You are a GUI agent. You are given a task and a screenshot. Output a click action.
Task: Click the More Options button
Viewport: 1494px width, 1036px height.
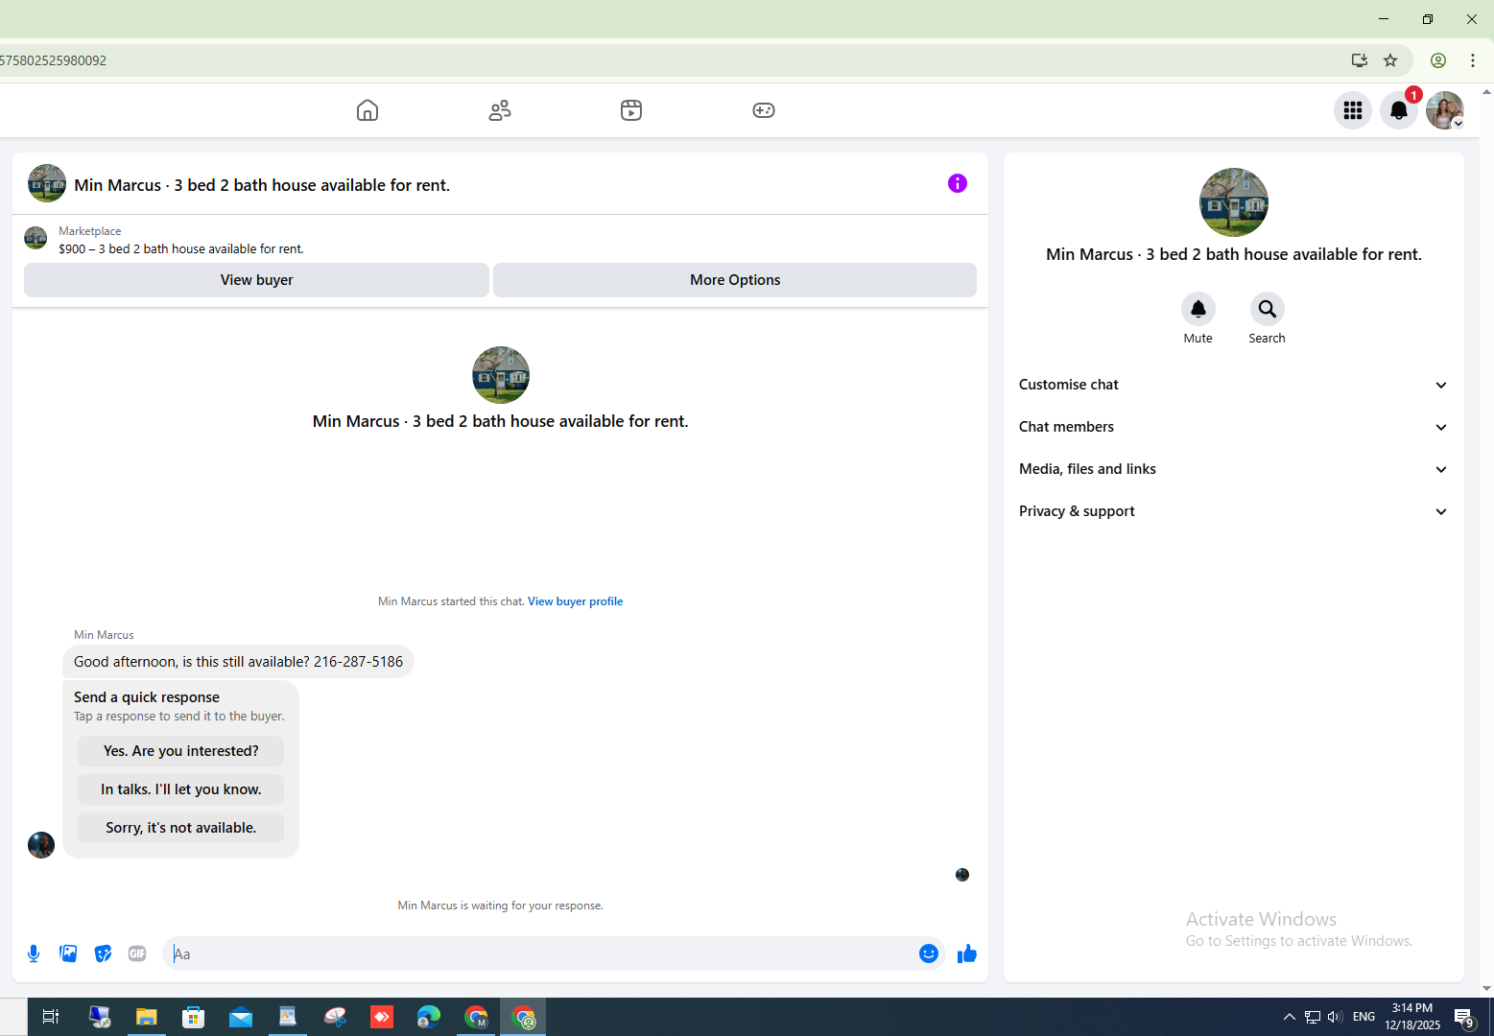point(735,280)
